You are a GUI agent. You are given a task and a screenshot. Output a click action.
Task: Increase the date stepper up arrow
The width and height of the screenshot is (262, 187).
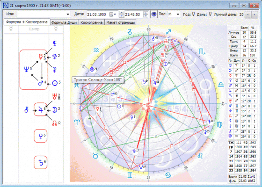[x=122, y=13]
